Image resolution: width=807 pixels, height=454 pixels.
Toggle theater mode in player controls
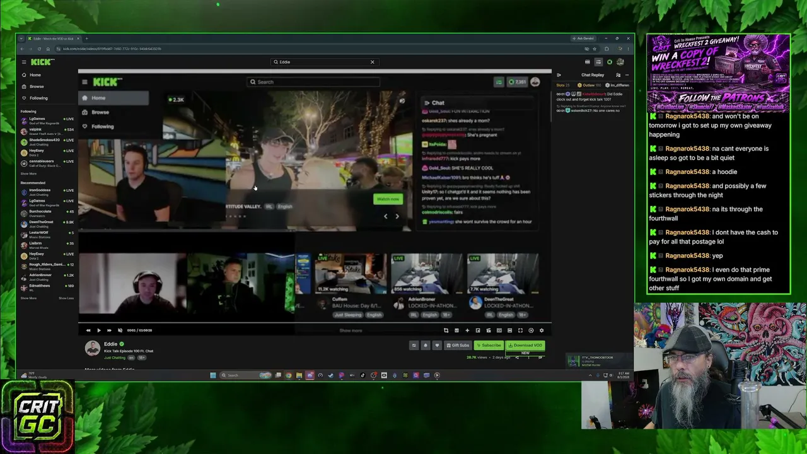pyautogui.click(x=509, y=330)
